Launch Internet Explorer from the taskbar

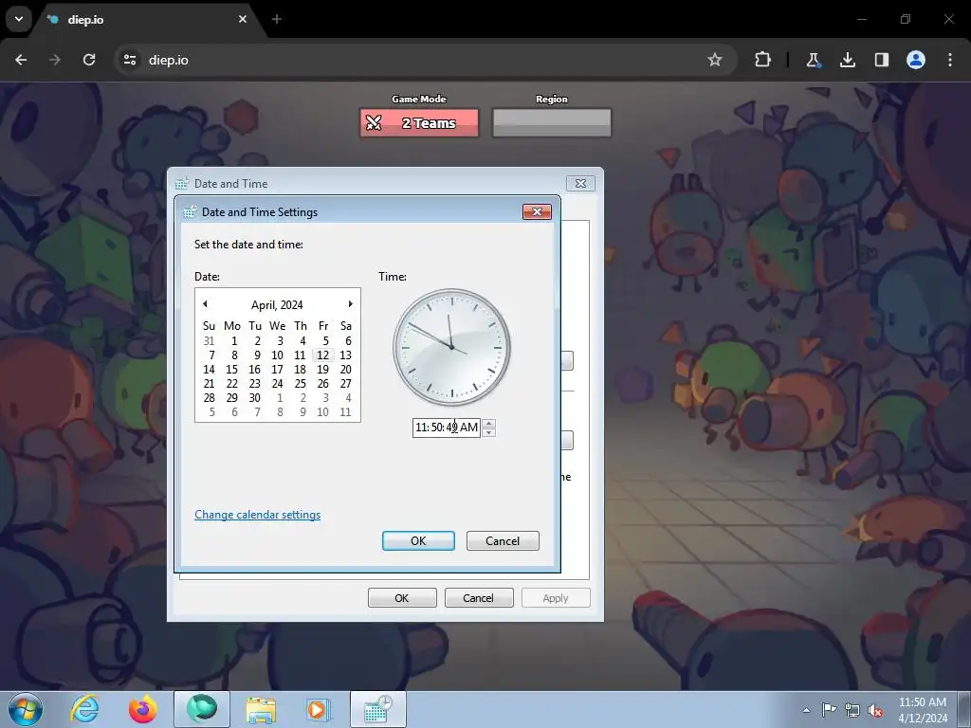[x=84, y=709]
